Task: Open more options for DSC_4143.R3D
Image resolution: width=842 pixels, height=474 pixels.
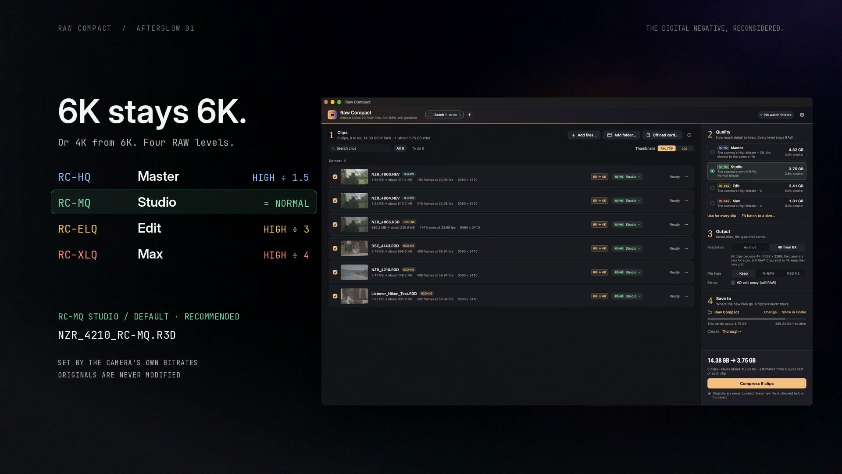Action: (x=686, y=248)
